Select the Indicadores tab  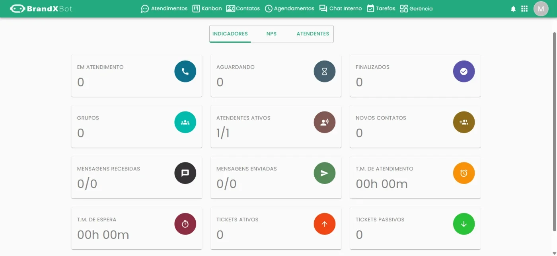click(230, 34)
